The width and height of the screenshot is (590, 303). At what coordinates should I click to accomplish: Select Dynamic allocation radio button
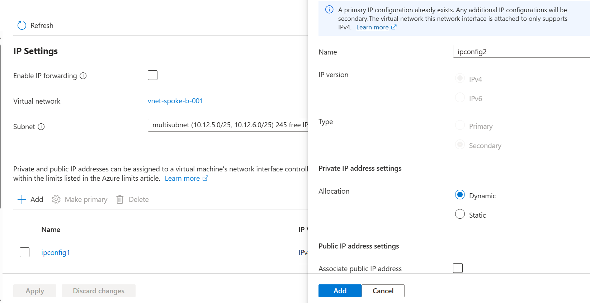(460, 195)
